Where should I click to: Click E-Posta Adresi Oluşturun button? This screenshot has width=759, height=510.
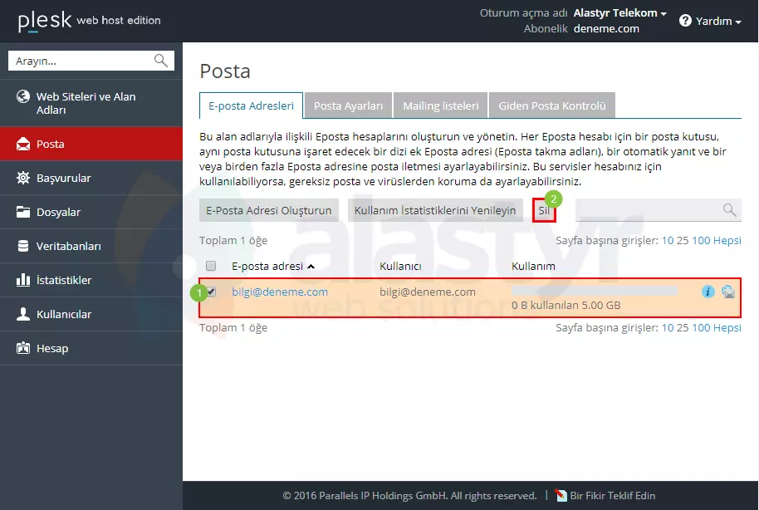pos(269,210)
